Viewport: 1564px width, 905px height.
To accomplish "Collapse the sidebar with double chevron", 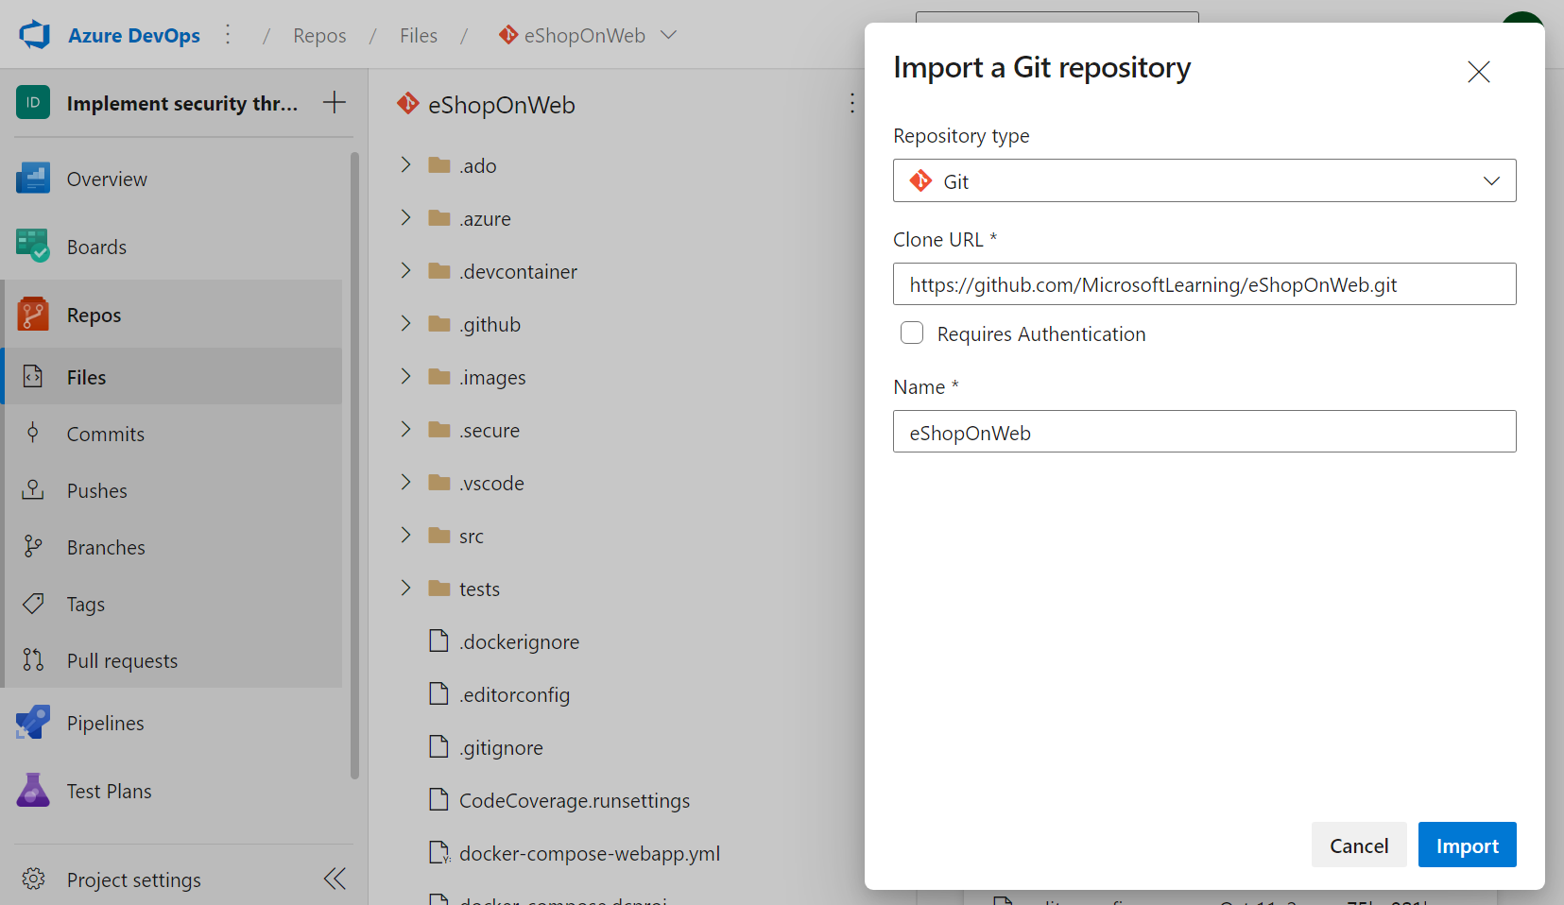I will point(335,879).
